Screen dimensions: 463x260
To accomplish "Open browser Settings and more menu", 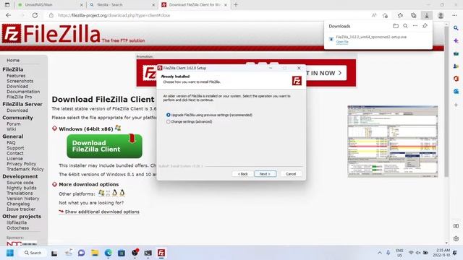I will point(454,15).
